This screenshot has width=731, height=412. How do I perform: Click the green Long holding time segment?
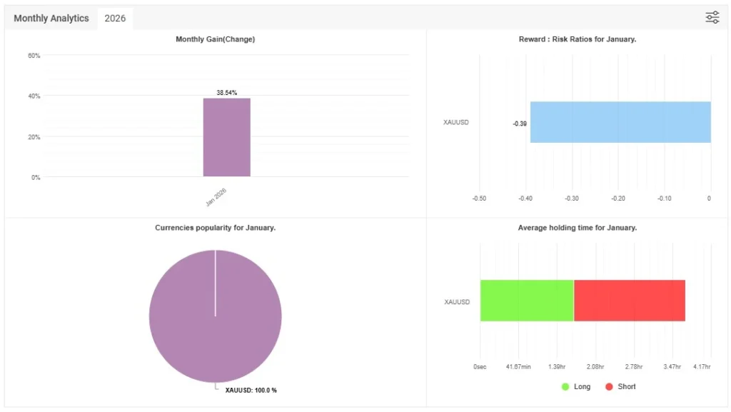[x=527, y=301]
